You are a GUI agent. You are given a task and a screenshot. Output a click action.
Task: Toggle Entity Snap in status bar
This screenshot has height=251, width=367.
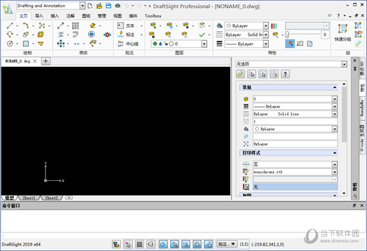(174, 244)
